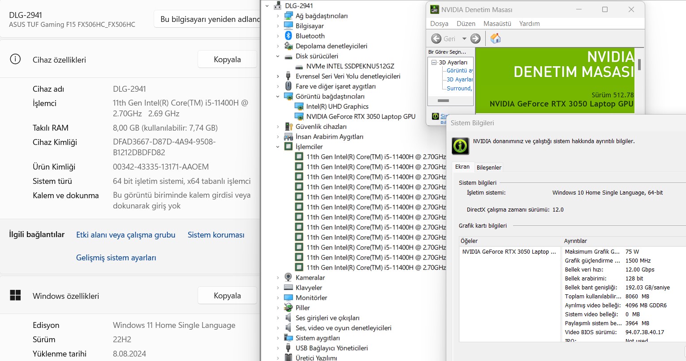Open Gelişmiş sistem ayarları link
Screen dimensions: 686x361
pos(116,258)
